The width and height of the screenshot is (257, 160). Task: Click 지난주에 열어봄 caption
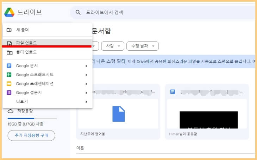click(93, 134)
